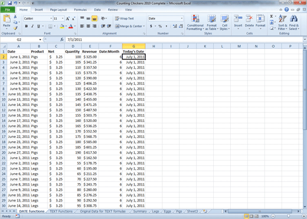Toggle Align Text Left
307x219 pixels.
82,26
